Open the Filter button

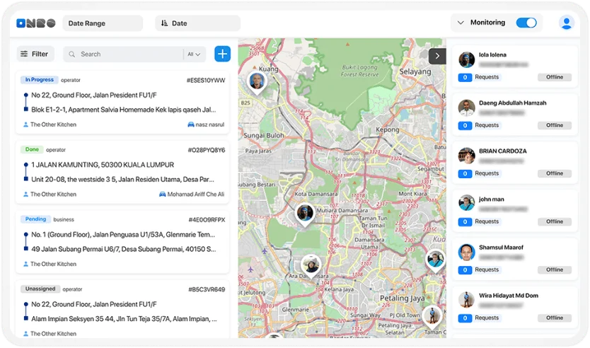[x=35, y=54]
